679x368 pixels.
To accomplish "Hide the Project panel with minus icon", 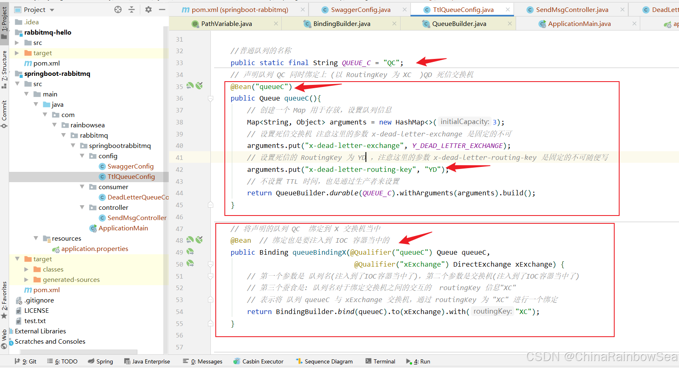I will (x=162, y=9).
